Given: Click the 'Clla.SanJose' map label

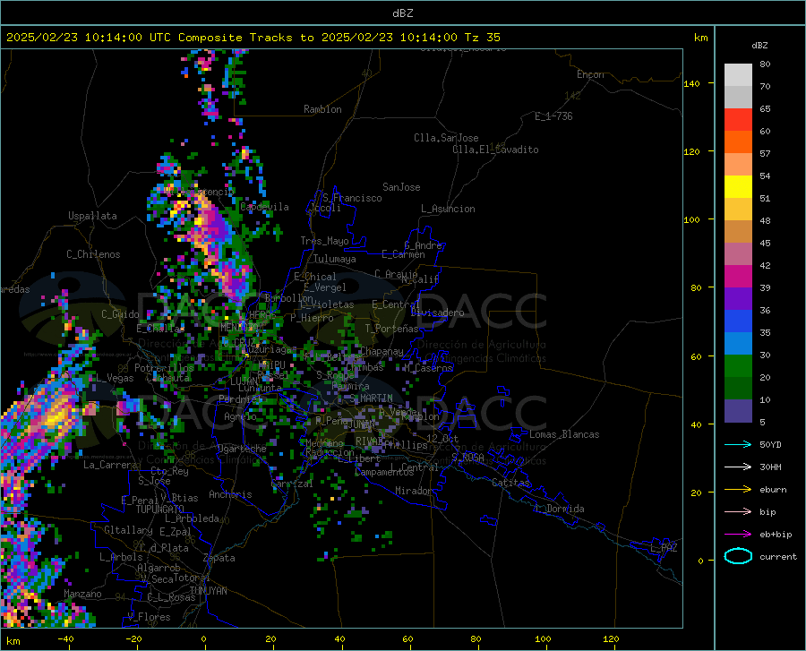Looking at the screenshot, I should [x=446, y=138].
